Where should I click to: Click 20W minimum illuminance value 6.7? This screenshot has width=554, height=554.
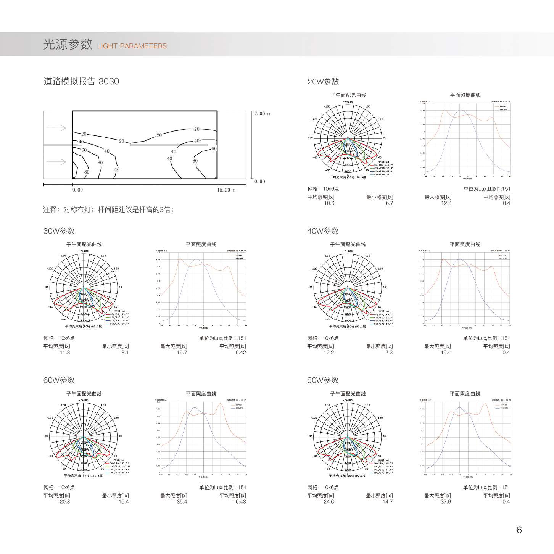pyautogui.click(x=389, y=203)
